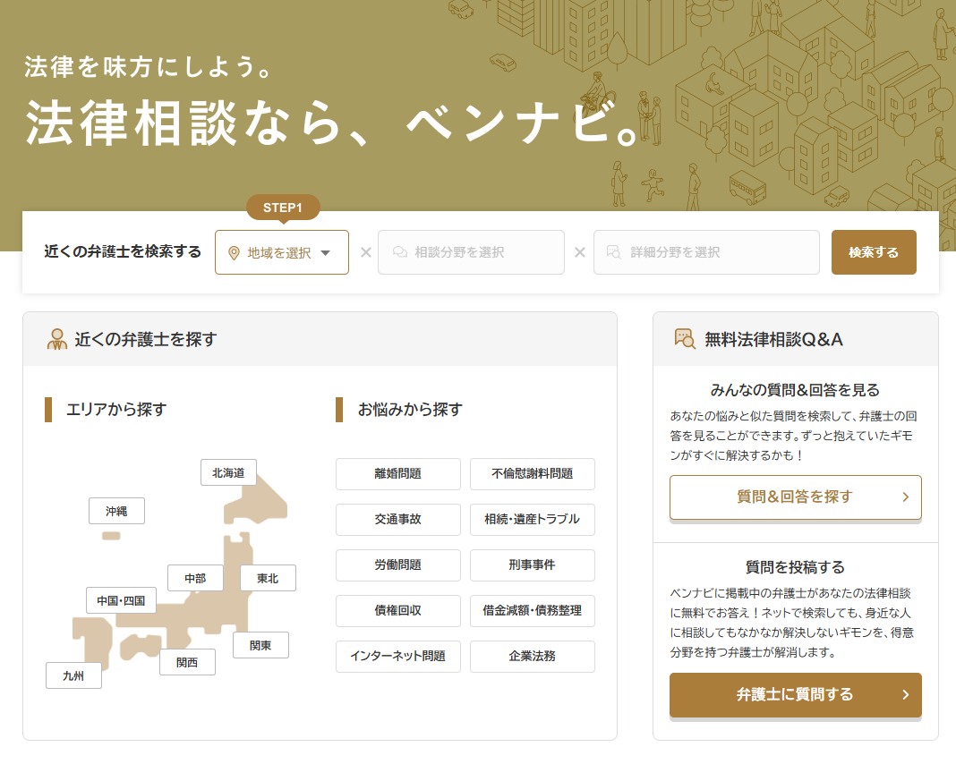Choose the 離婚問題 category
This screenshot has height=764, width=956.
(x=398, y=474)
